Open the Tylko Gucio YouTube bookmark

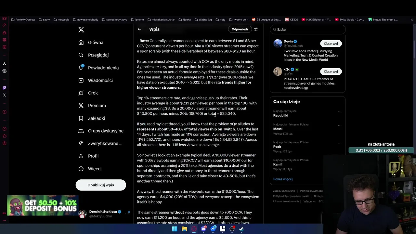point(349,19)
